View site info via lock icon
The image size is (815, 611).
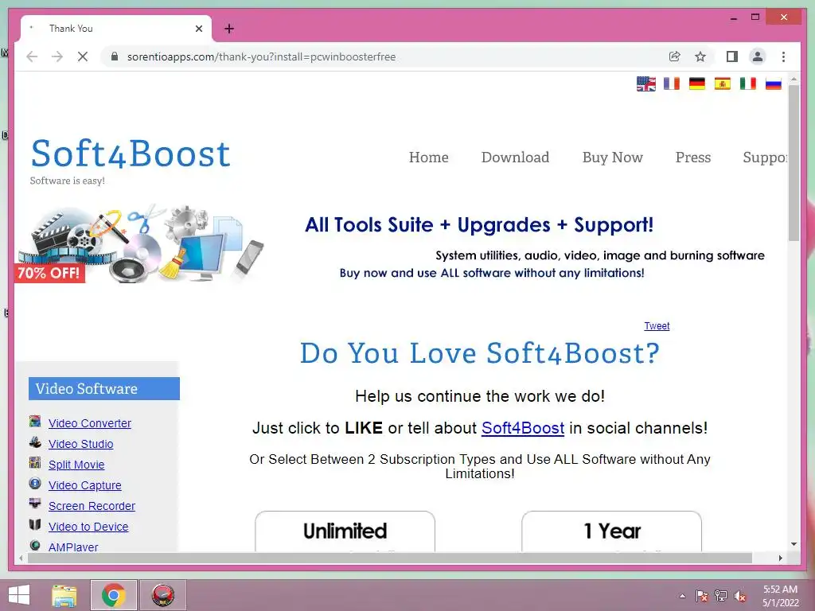[115, 56]
